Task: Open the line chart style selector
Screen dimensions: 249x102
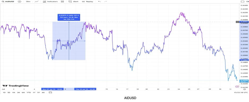Action: coord(37,2)
